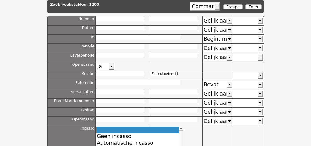Open Vervaldatum comparison dropdown 'Gelijk aan'

point(218,94)
